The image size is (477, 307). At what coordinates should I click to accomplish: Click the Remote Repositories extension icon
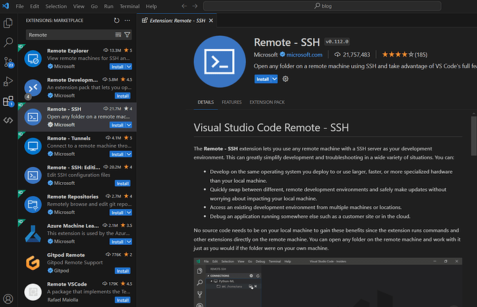pyautogui.click(x=33, y=204)
